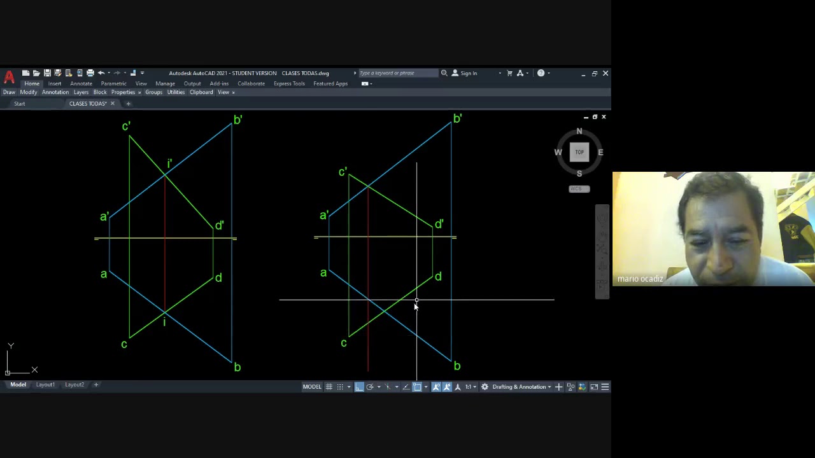Screen dimensions: 815x458
Task: Add new layout with plus button
Action: 96,385
